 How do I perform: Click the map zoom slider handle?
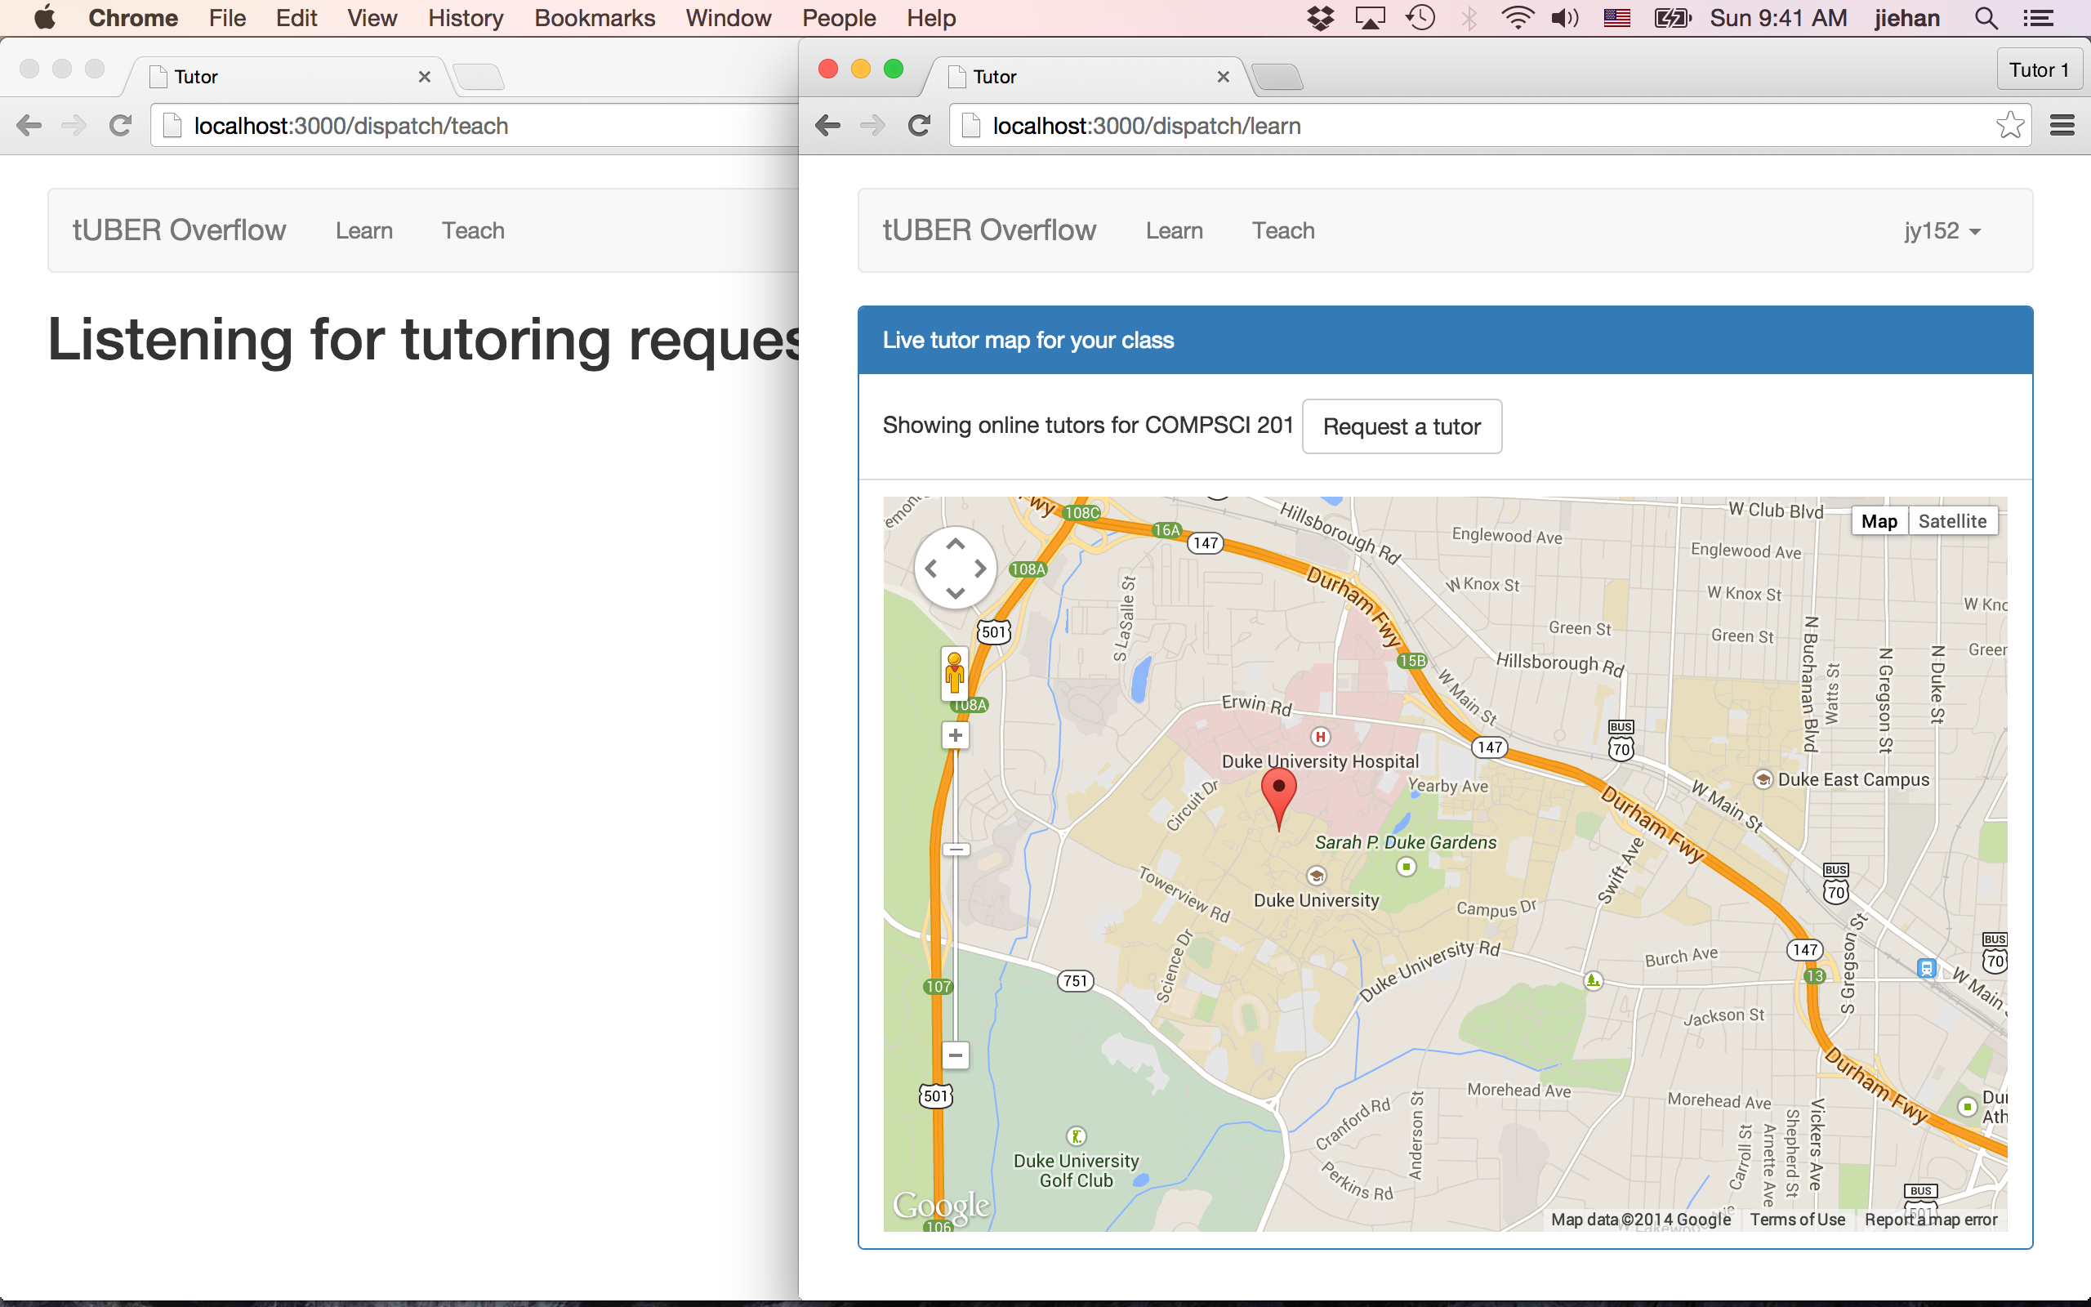click(955, 850)
